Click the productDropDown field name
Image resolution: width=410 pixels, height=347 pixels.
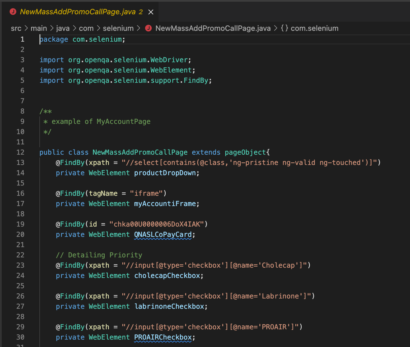165,173
